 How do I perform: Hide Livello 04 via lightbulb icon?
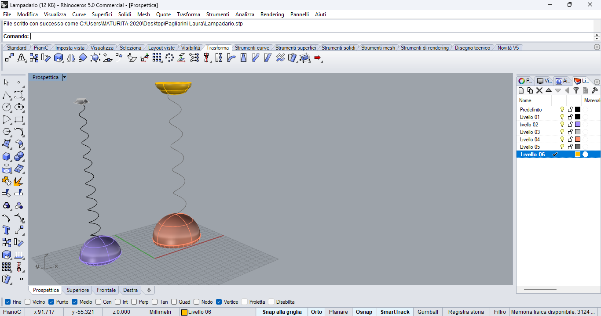562,140
